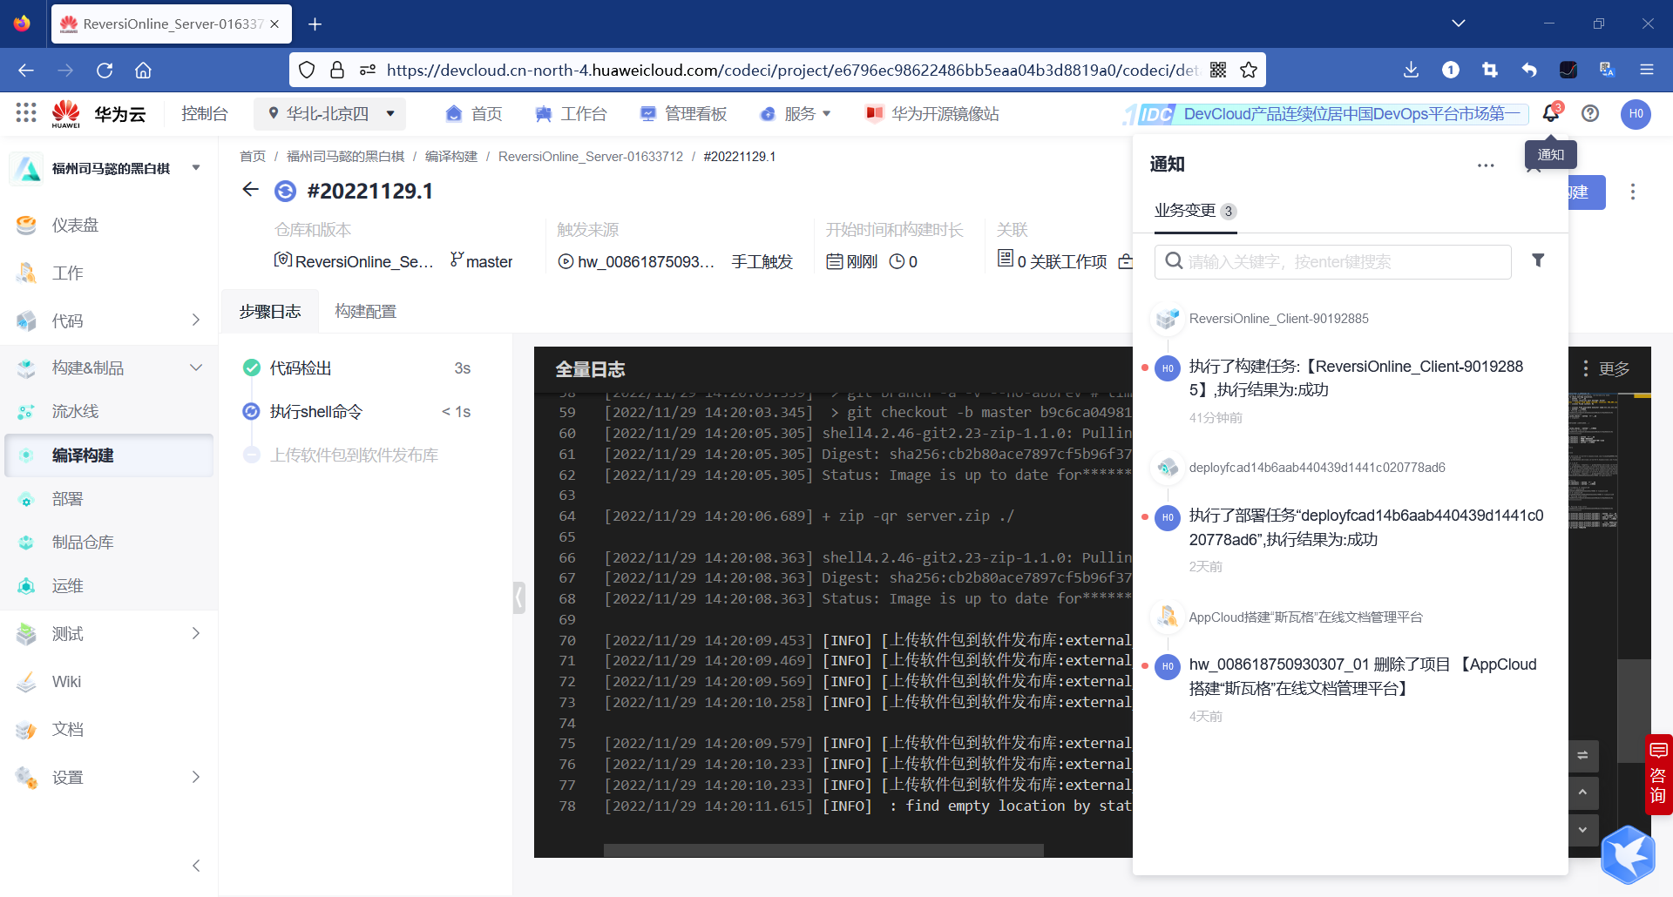
Task: Click the browser QR code icon
Action: 1218,70
